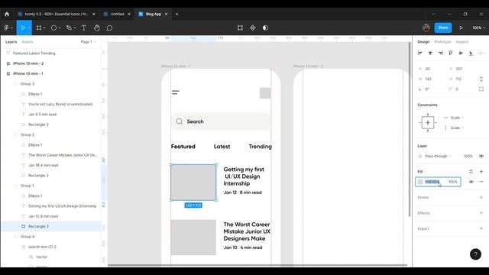
Task: Switch to the Untitled file tab
Action: [117, 14]
